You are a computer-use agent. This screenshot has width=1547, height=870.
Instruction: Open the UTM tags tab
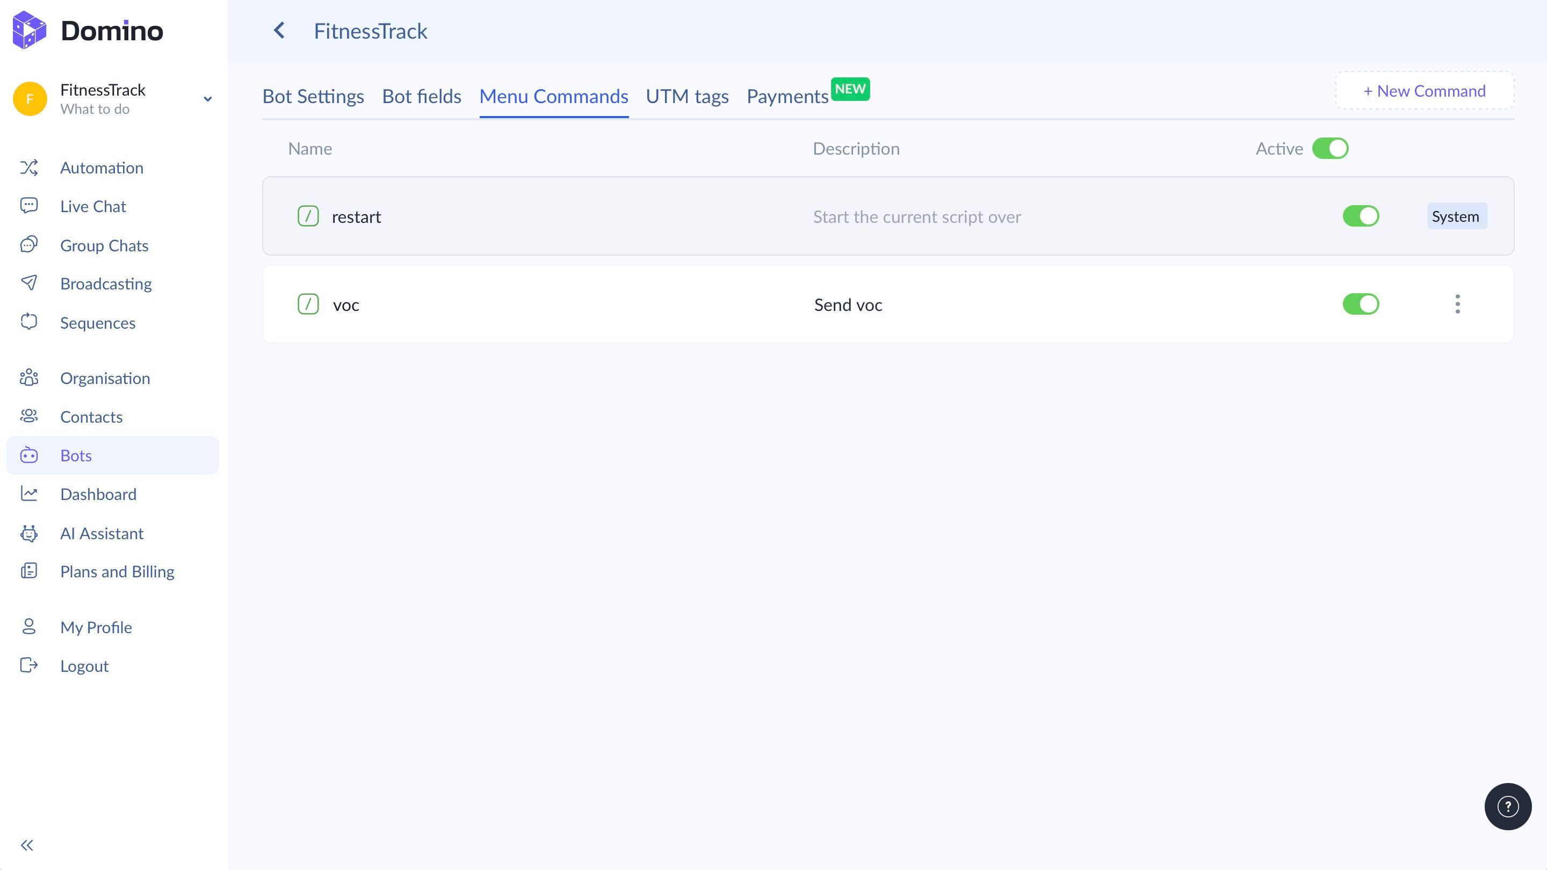point(687,96)
